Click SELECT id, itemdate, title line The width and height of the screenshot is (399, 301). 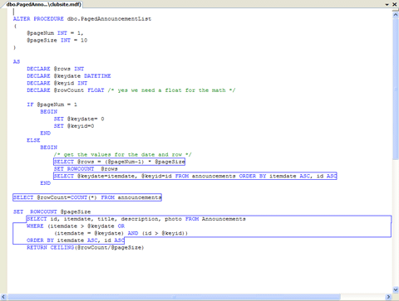point(136,219)
